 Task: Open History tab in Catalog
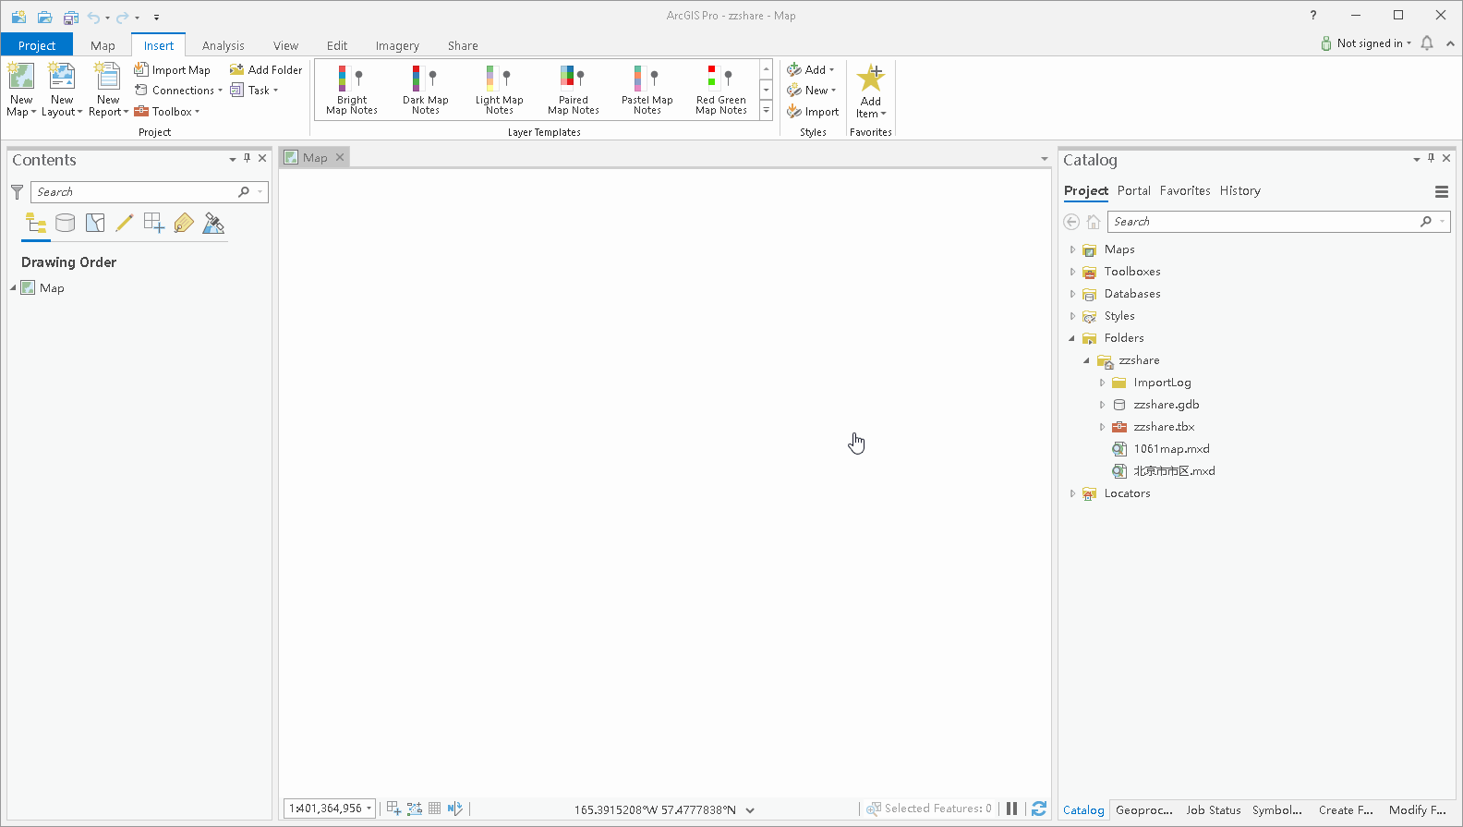(x=1239, y=190)
